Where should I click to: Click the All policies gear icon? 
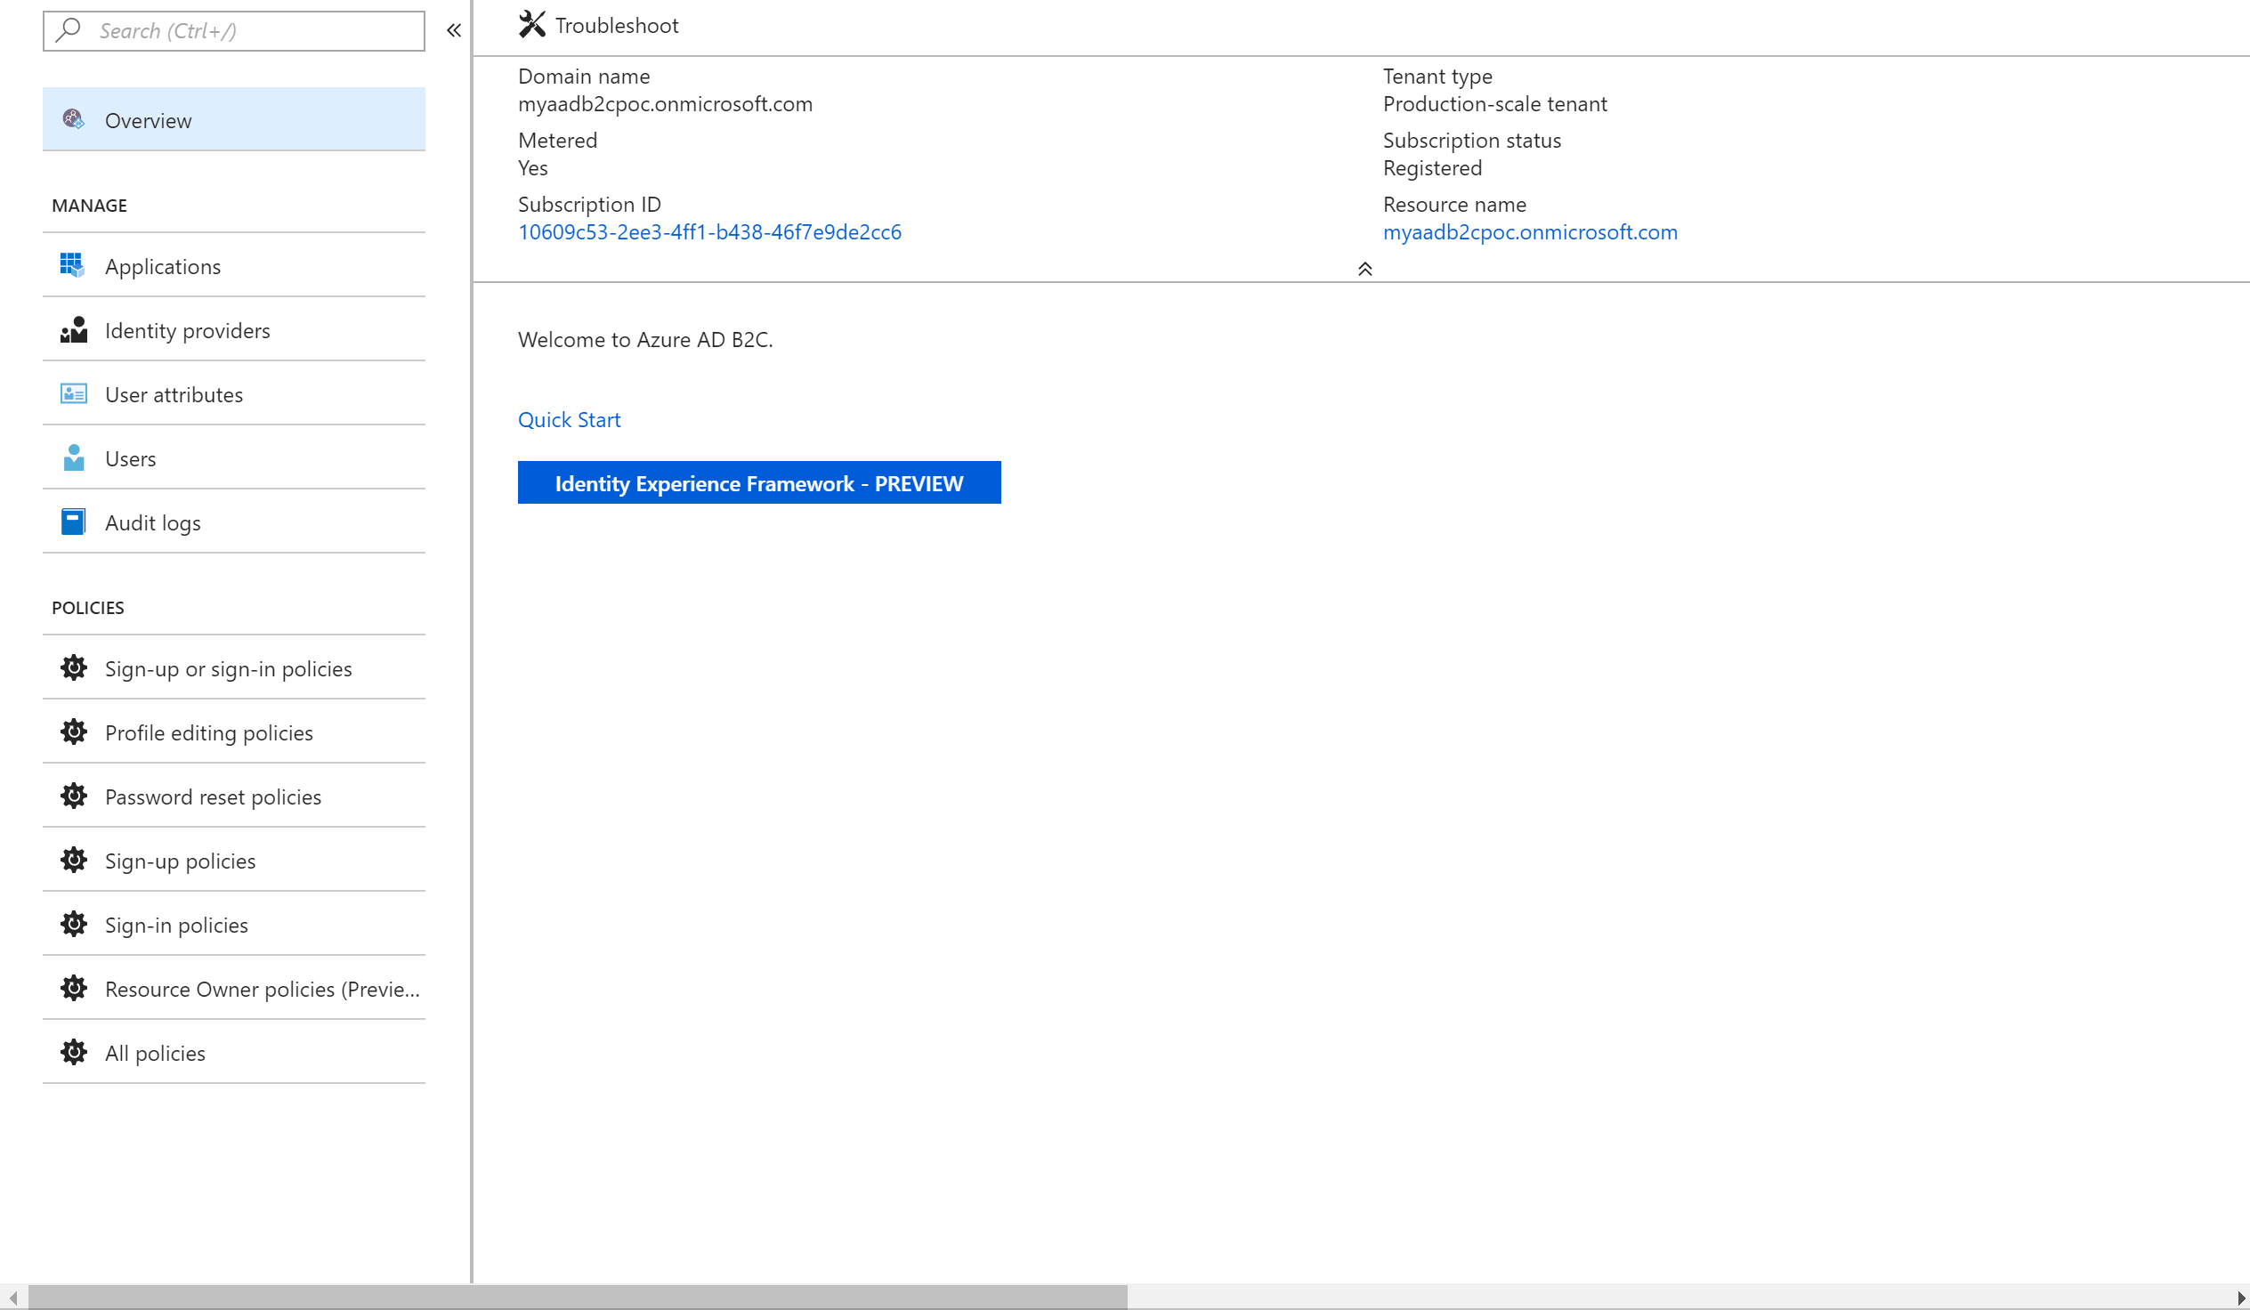point(73,1052)
